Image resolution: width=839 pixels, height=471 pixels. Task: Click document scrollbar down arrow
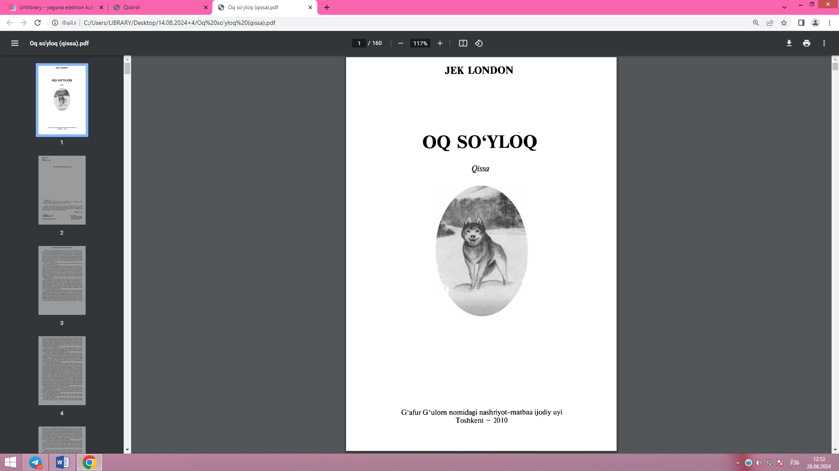coord(835,450)
